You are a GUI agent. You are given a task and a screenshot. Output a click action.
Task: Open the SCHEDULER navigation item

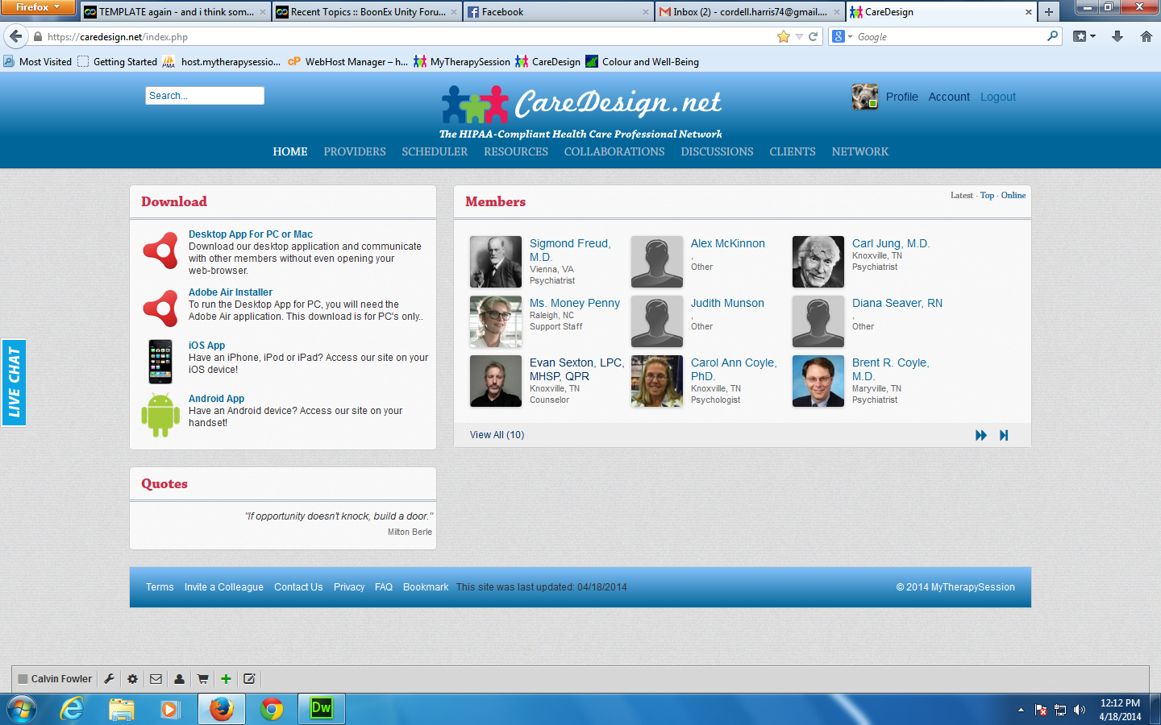[435, 151]
